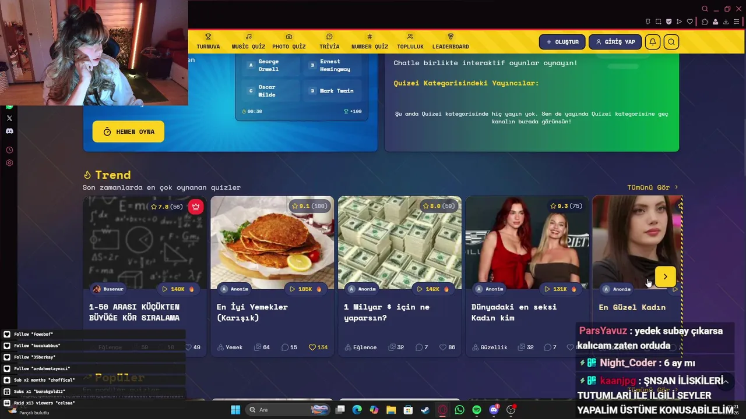Go to the Music Quiz section

click(248, 41)
